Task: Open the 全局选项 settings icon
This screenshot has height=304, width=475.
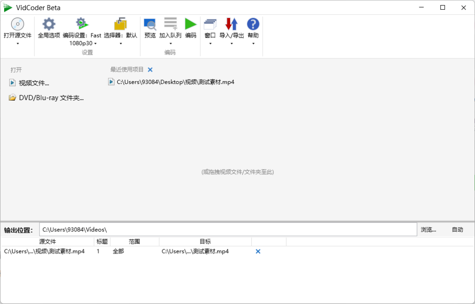Action: (48, 24)
